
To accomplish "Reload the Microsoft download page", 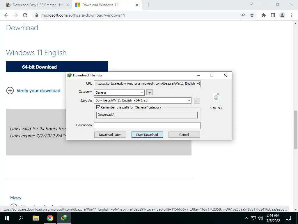I will tap(25, 15).
